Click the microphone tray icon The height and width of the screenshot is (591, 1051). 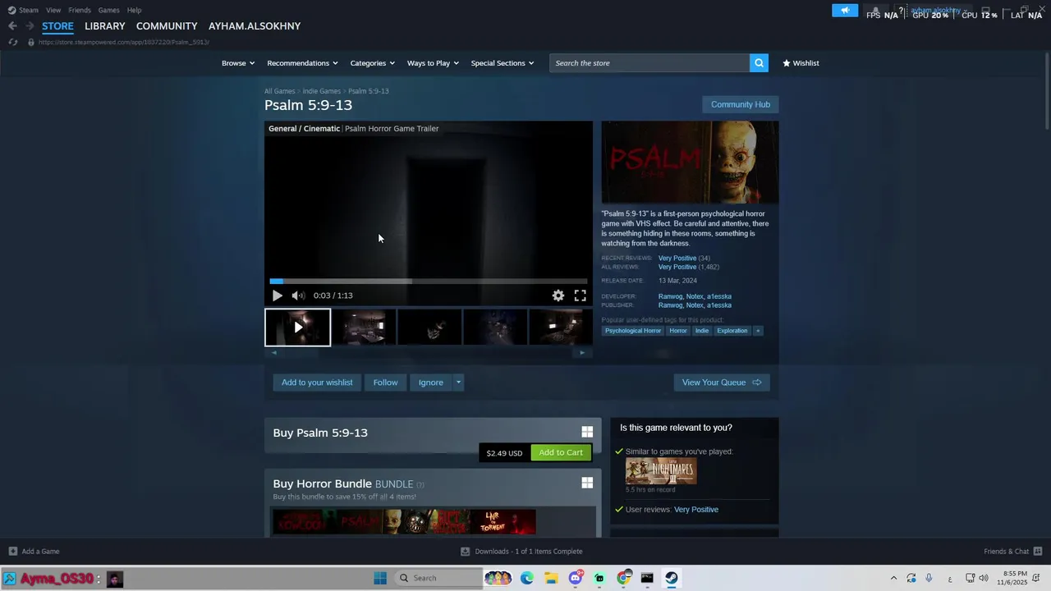click(929, 578)
